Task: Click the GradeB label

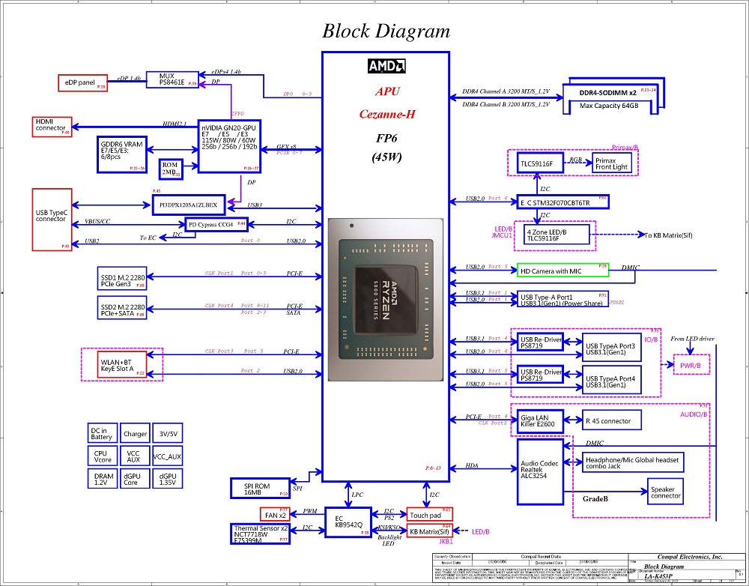Action: coord(595,499)
